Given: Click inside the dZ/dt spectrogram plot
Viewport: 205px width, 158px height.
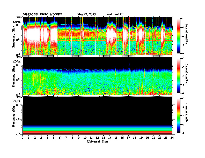Looking at the screenshot, I should point(97,115).
